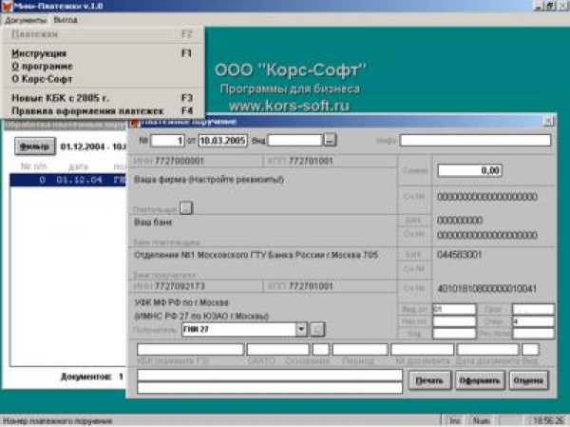Click the tax payment Вид field
Image resolution: width=570 pixels, height=427 pixels.
click(530, 349)
